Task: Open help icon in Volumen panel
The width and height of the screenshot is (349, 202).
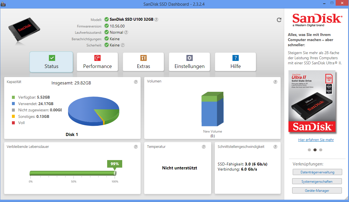Action: click(275, 82)
